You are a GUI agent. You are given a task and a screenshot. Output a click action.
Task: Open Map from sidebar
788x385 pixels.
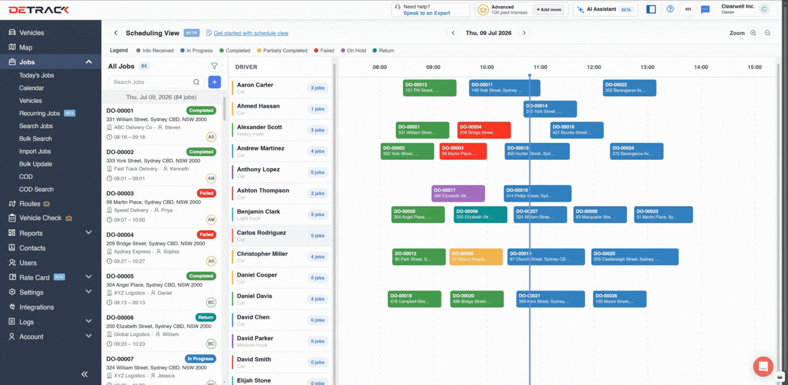click(26, 48)
